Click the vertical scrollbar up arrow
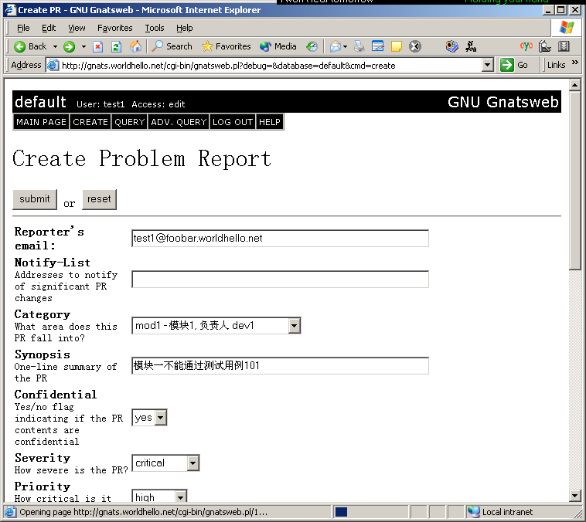The width and height of the screenshot is (586, 522). click(574, 85)
